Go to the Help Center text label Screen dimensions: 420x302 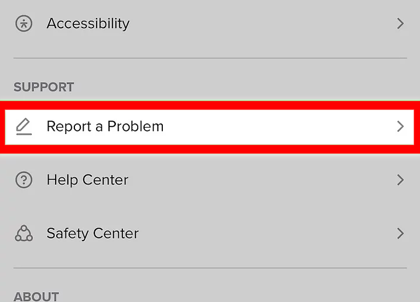click(87, 180)
